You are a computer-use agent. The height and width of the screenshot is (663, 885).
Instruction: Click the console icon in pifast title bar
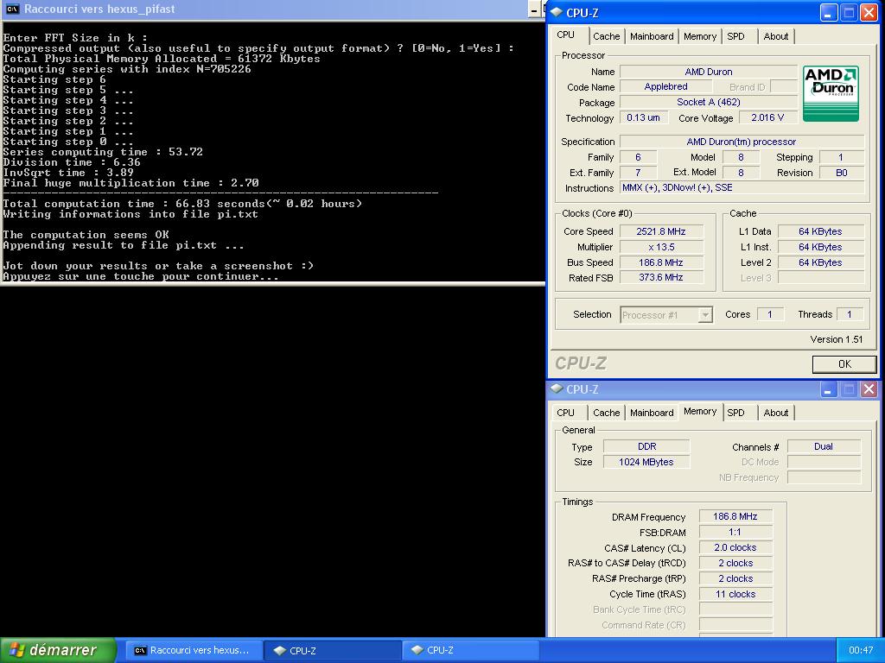click(12, 9)
